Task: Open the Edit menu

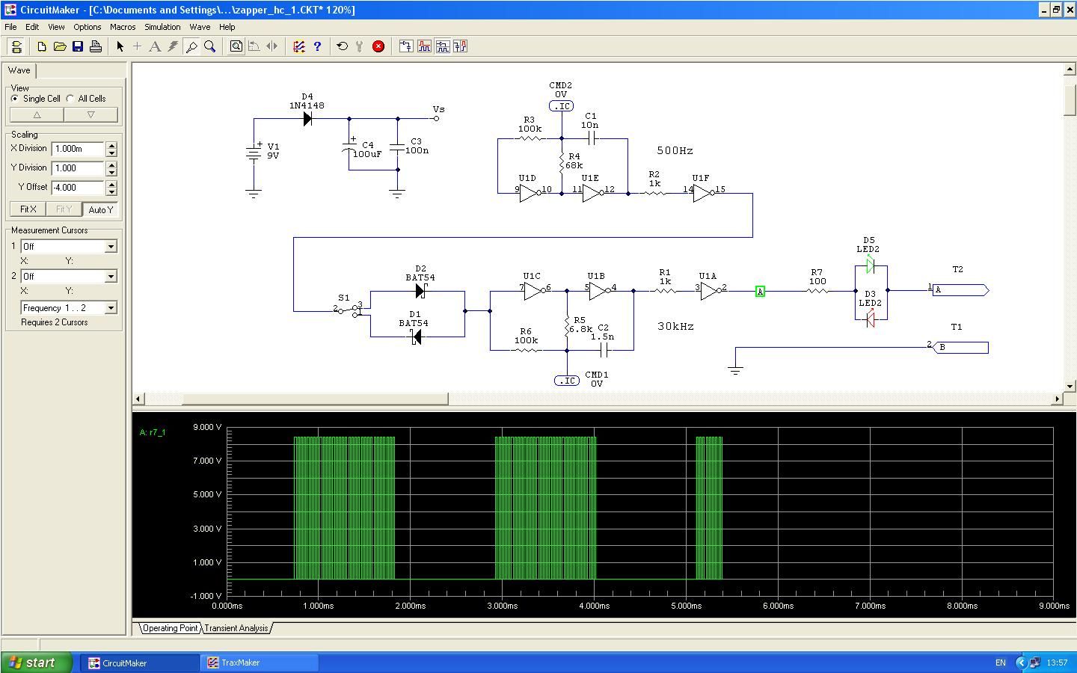Action: click(x=32, y=27)
